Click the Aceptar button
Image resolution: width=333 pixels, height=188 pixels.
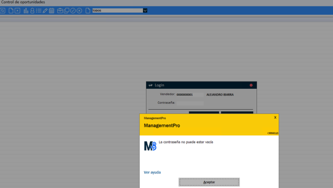(209, 182)
